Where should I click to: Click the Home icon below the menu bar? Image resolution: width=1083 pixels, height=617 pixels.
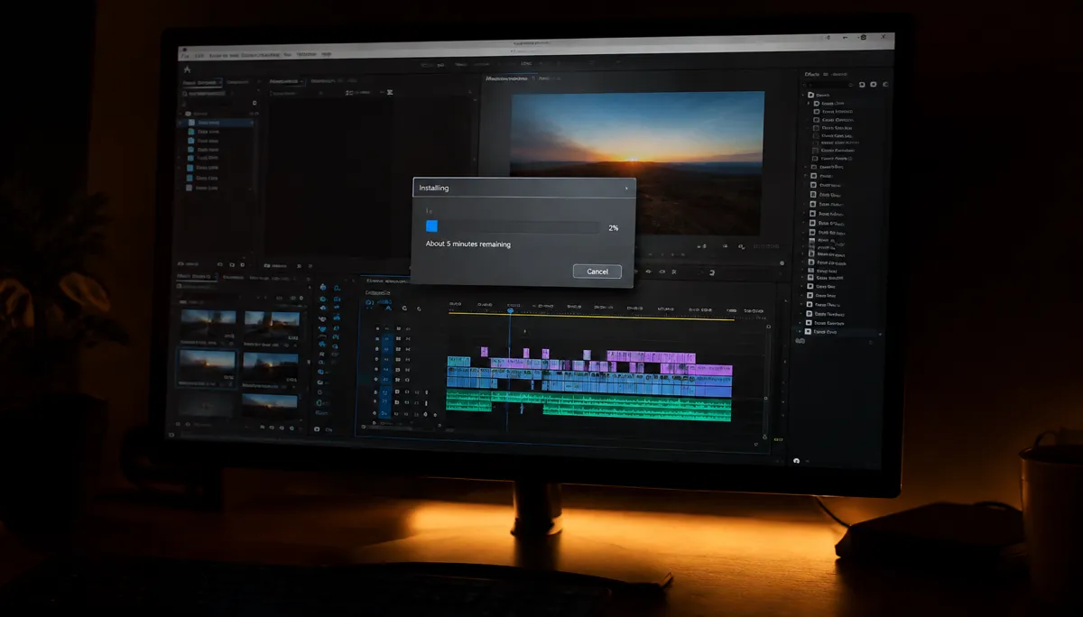point(187,69)
